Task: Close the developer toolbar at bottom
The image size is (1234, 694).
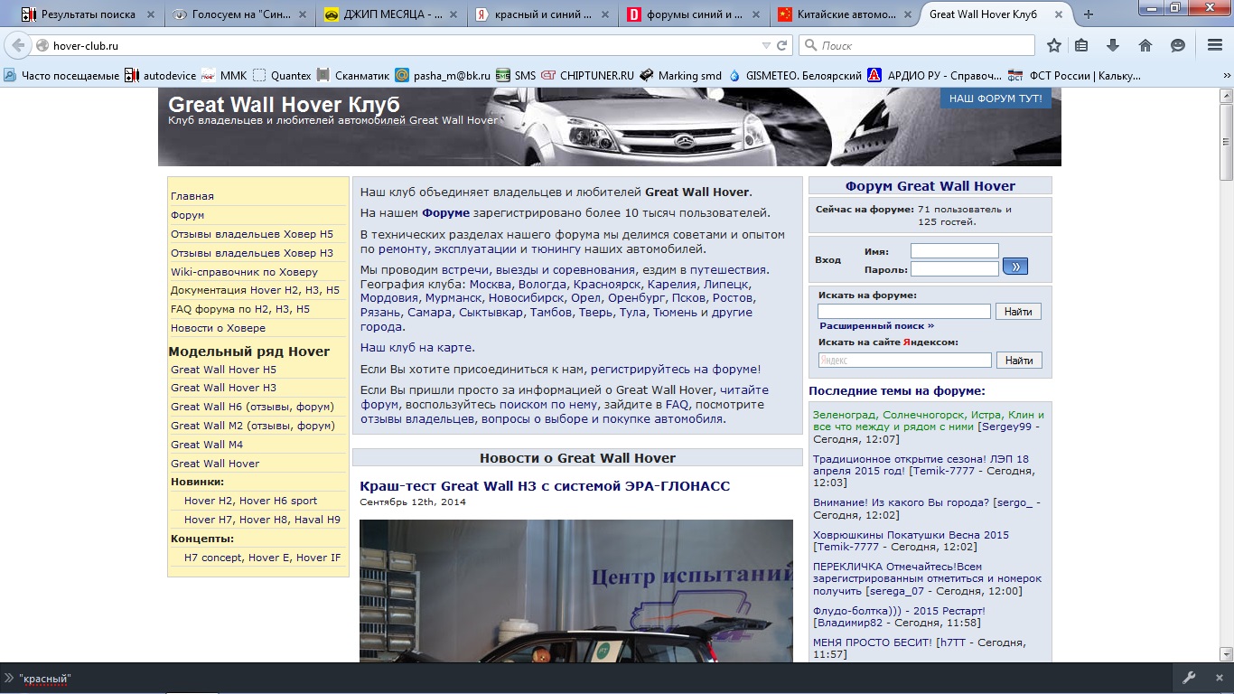Action: point(1219,678)
